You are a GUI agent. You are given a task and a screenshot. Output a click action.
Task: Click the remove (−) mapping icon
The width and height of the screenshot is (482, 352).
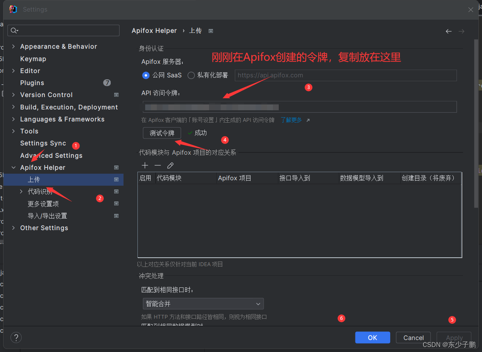click(x=158, y=166)
